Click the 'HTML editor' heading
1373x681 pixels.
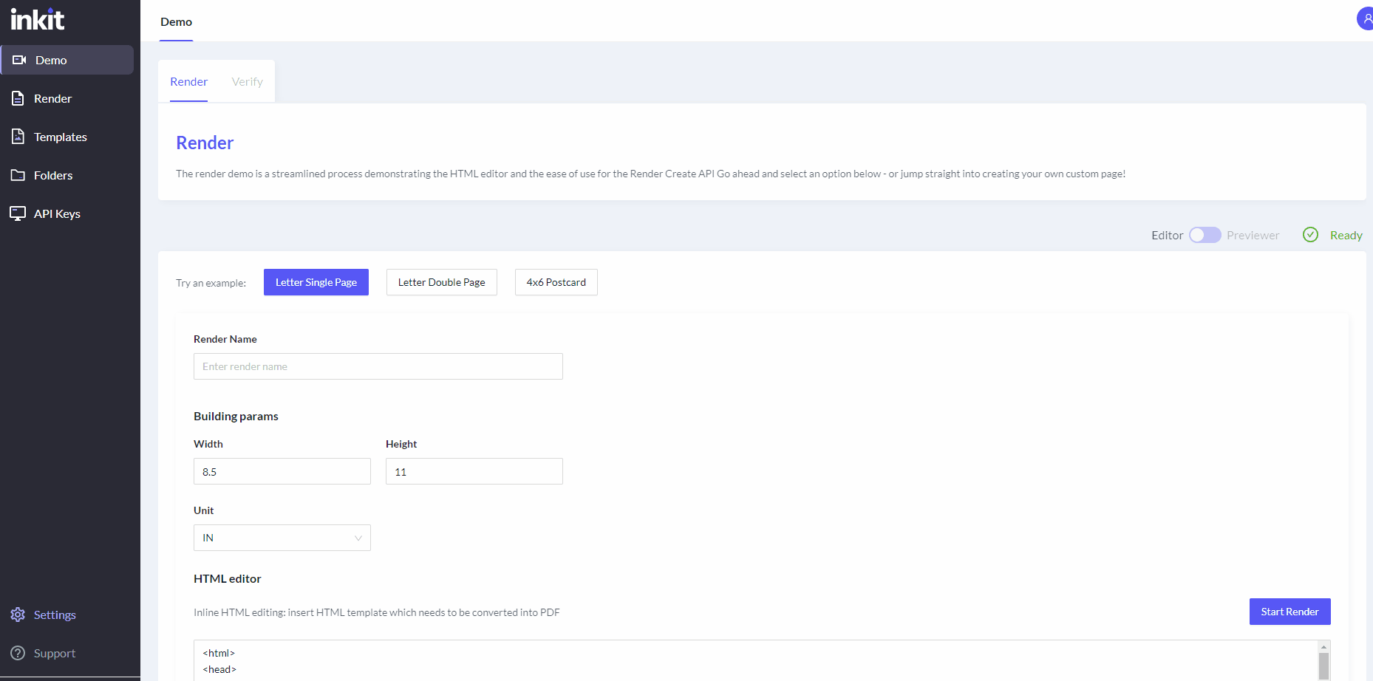[x=227, y=578]
